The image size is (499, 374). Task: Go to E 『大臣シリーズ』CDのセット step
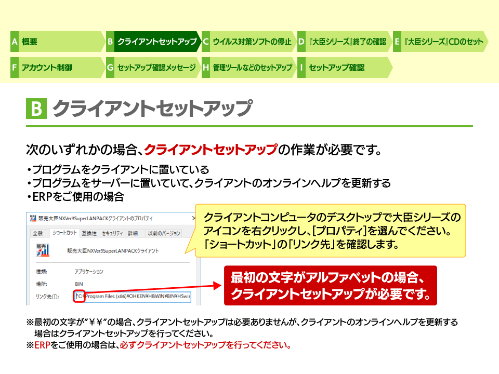point(440,42)
